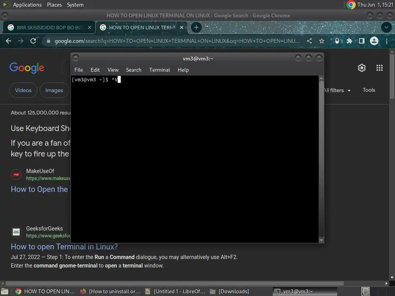The height and width of the screenshot is (296, 395).
Task: Expand the All filters dropdown
Action: (337, 90)
